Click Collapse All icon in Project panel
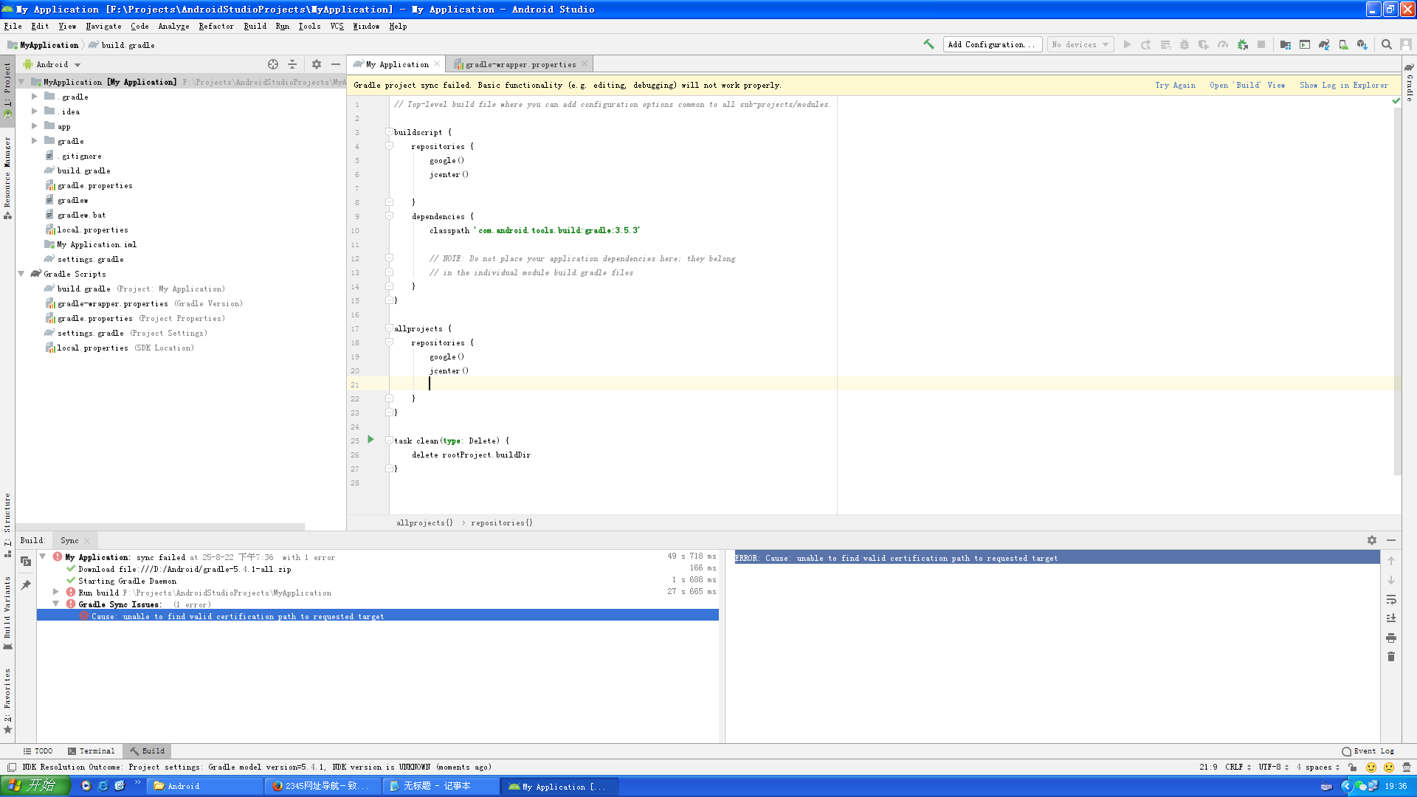The image size is (1417, 797). pyautogui.click(x=292, y=64)
